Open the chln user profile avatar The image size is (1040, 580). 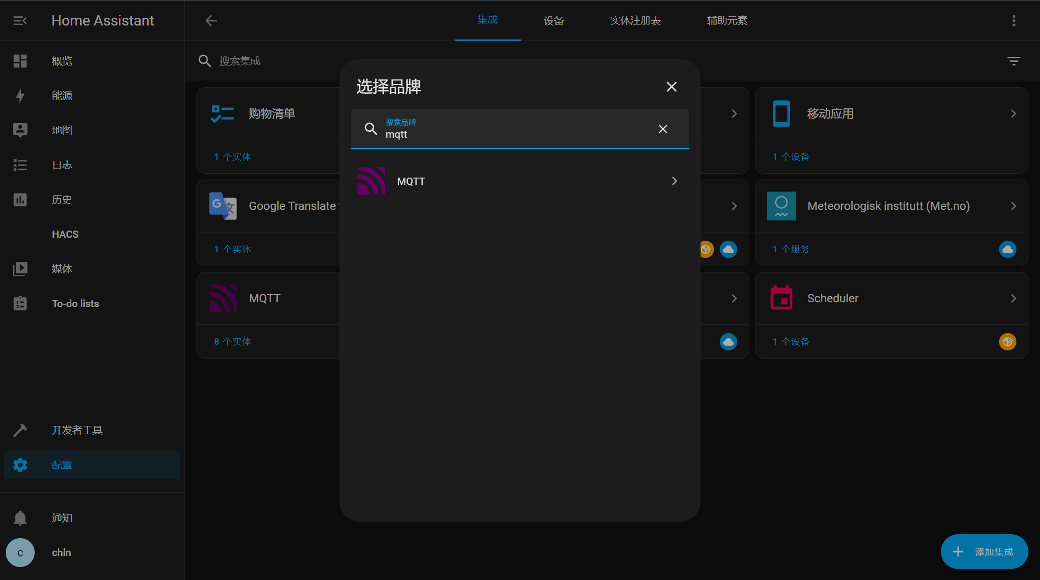point(20,553)
